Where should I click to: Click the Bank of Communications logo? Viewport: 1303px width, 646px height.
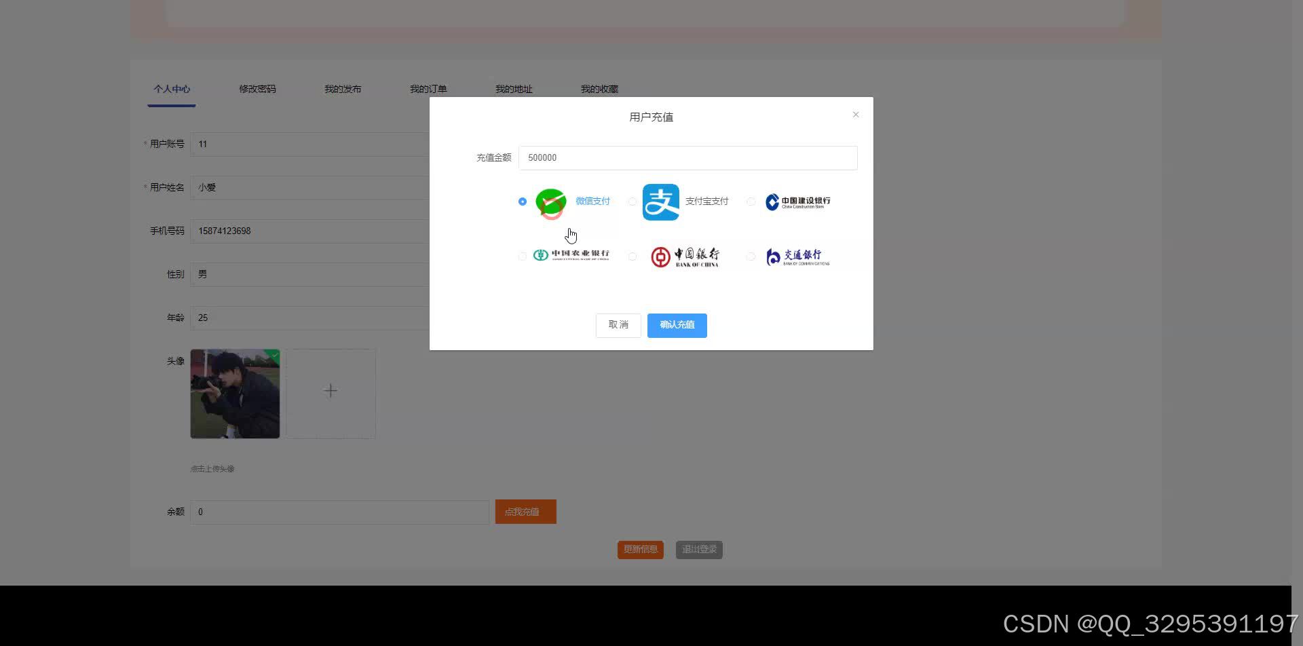(797, 256)
